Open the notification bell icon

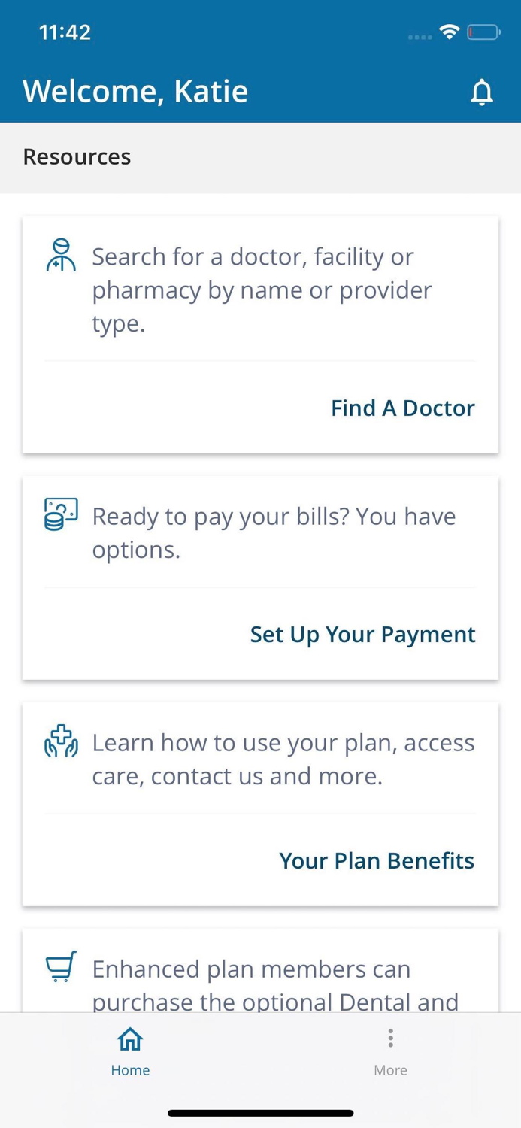482,92
